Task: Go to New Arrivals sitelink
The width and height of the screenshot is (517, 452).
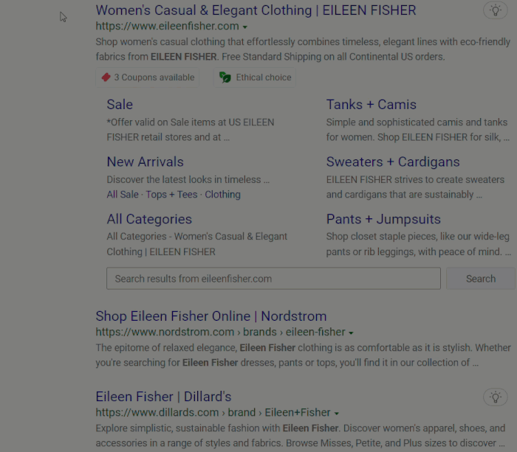Action: click(145, 162)
